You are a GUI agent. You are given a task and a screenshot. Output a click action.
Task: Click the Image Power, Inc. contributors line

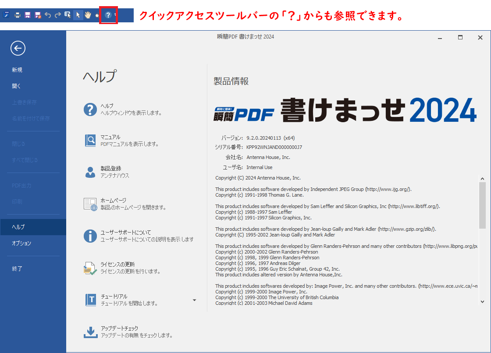(346, 286)
